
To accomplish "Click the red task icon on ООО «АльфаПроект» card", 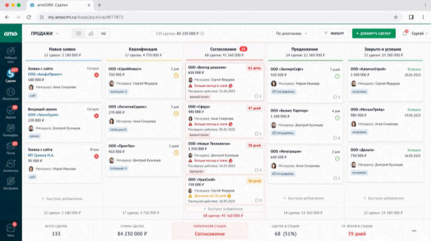I will pos(97,75).
